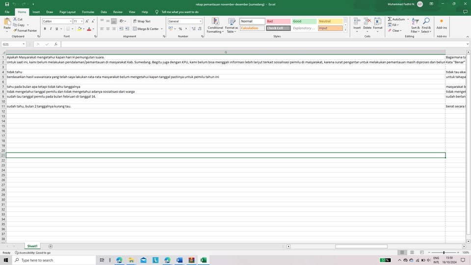Viewport: 471px width, 265px height.
Task: Apply the Check Cell style
Action: (278, 28)
